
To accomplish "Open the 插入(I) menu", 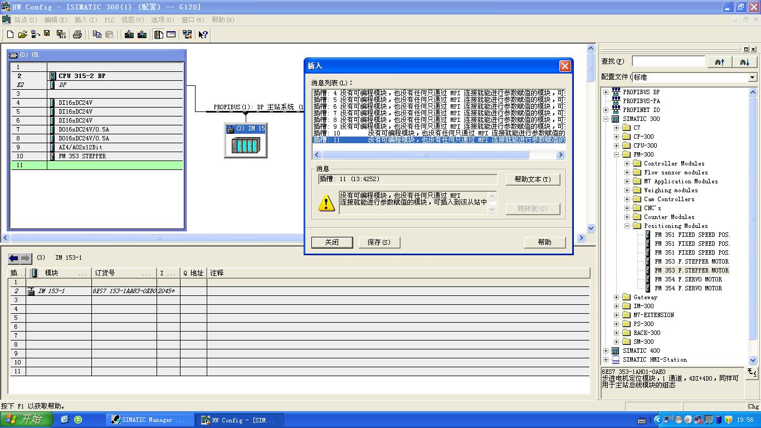I will (86, 20).
